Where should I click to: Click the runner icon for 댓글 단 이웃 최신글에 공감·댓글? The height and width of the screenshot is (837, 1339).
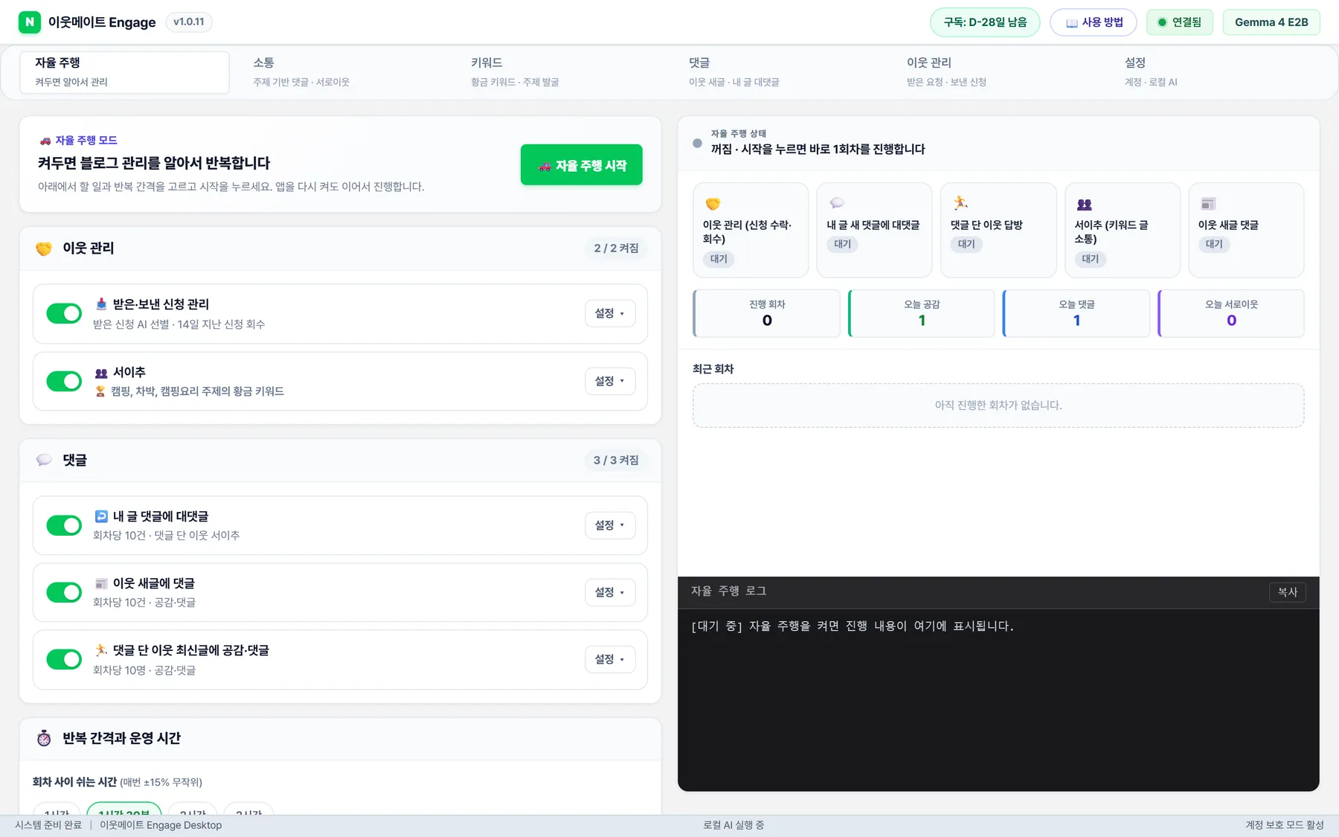click(x=101, y=650)
